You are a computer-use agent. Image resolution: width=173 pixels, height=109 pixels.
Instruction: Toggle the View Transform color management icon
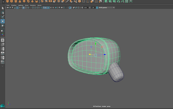tap(97, 8)
